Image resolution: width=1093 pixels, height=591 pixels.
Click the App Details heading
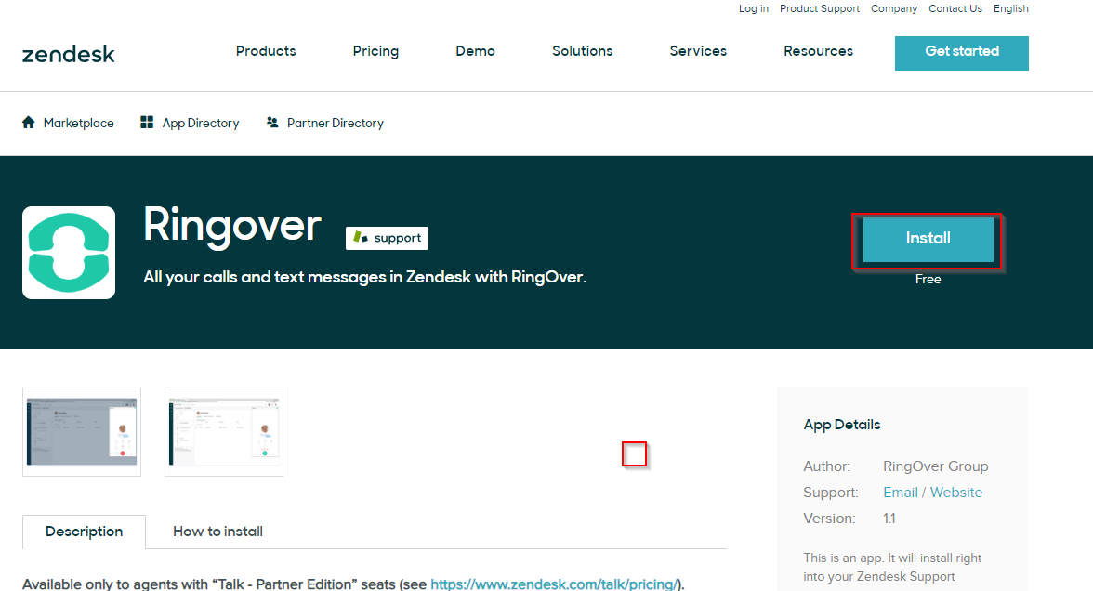842,425
